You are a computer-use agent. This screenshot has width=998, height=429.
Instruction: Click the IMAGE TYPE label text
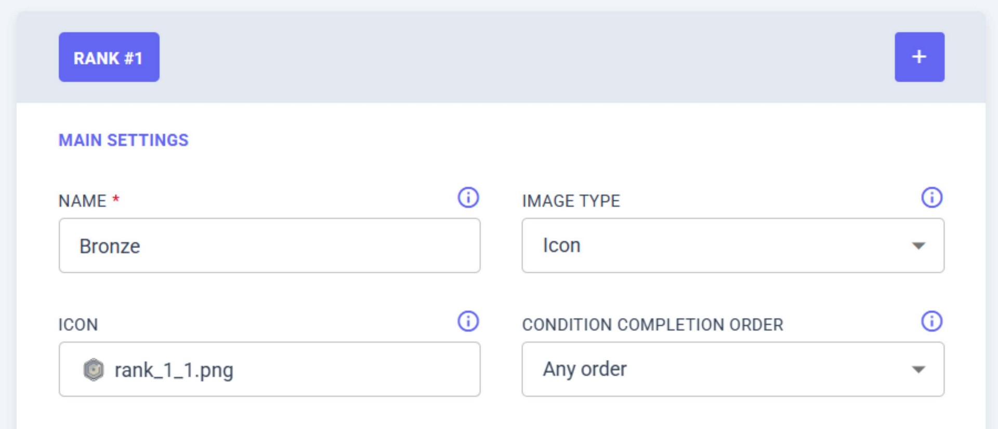[x=571, y=201]
